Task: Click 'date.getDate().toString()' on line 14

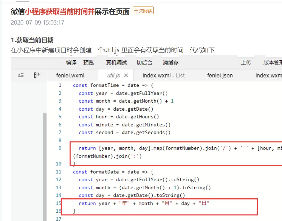Action: pos(149,195)
